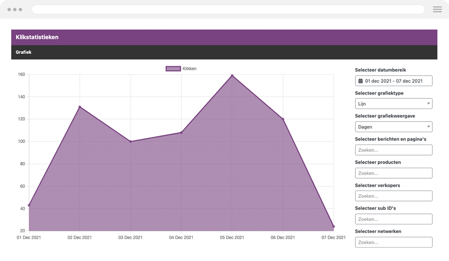Image resolution: width=449 pixels, height=261 pixels.
Task: Click the data point on 06 Dec 2021
Action: (283, 119)
